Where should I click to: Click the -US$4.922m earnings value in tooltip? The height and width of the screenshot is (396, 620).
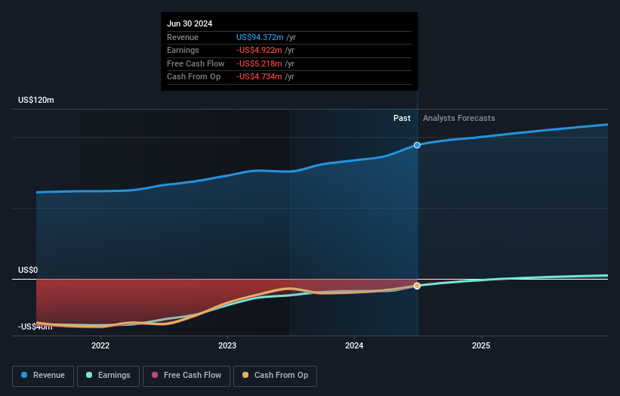(259, 50)
